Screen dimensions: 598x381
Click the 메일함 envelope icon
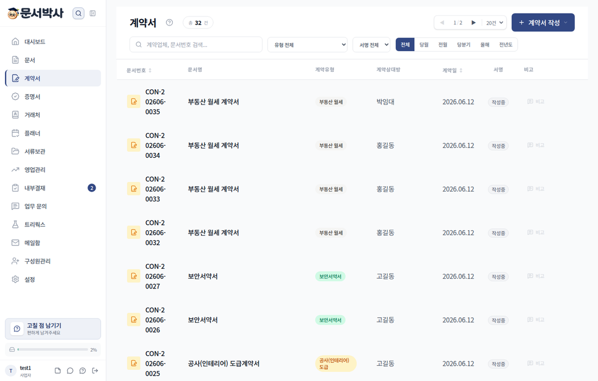15,243
